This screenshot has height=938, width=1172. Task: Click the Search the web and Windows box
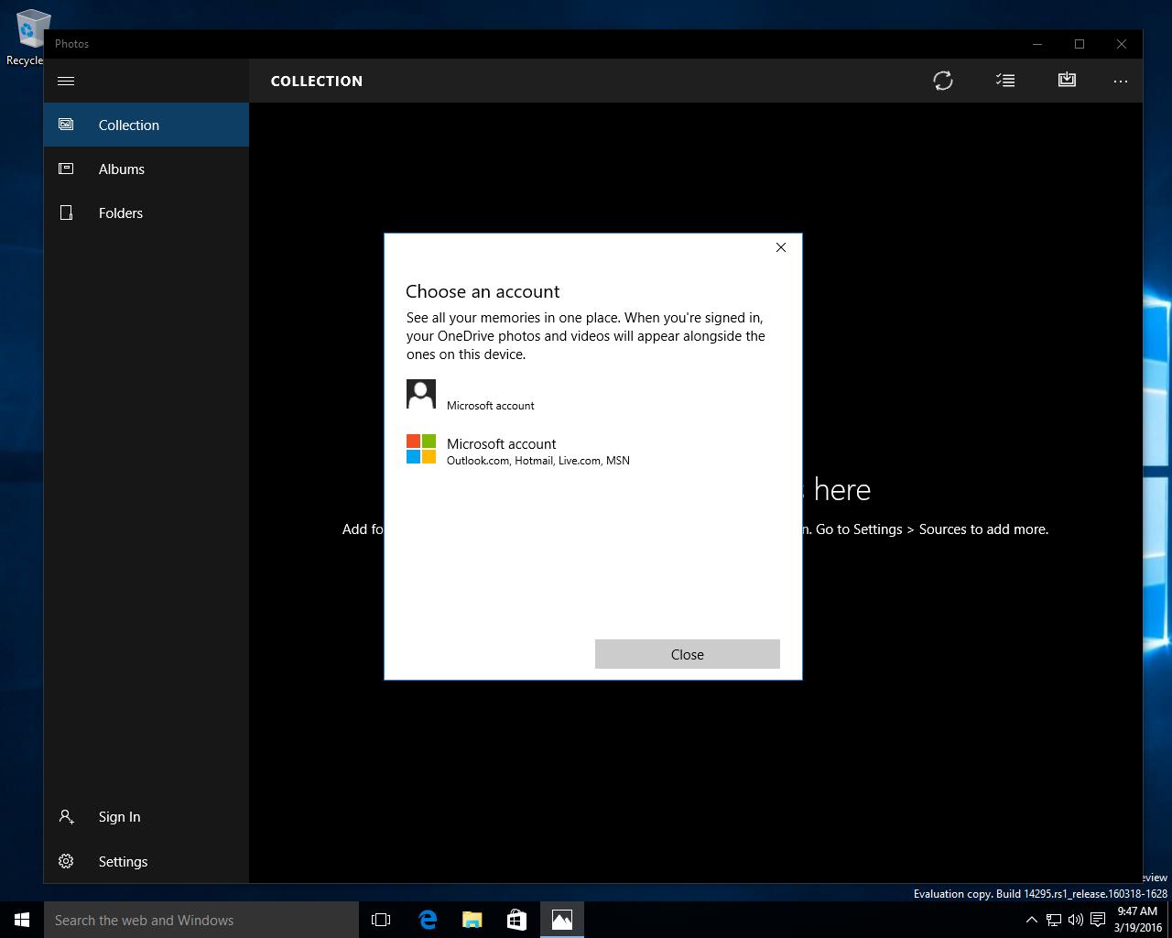coord(201,920)
